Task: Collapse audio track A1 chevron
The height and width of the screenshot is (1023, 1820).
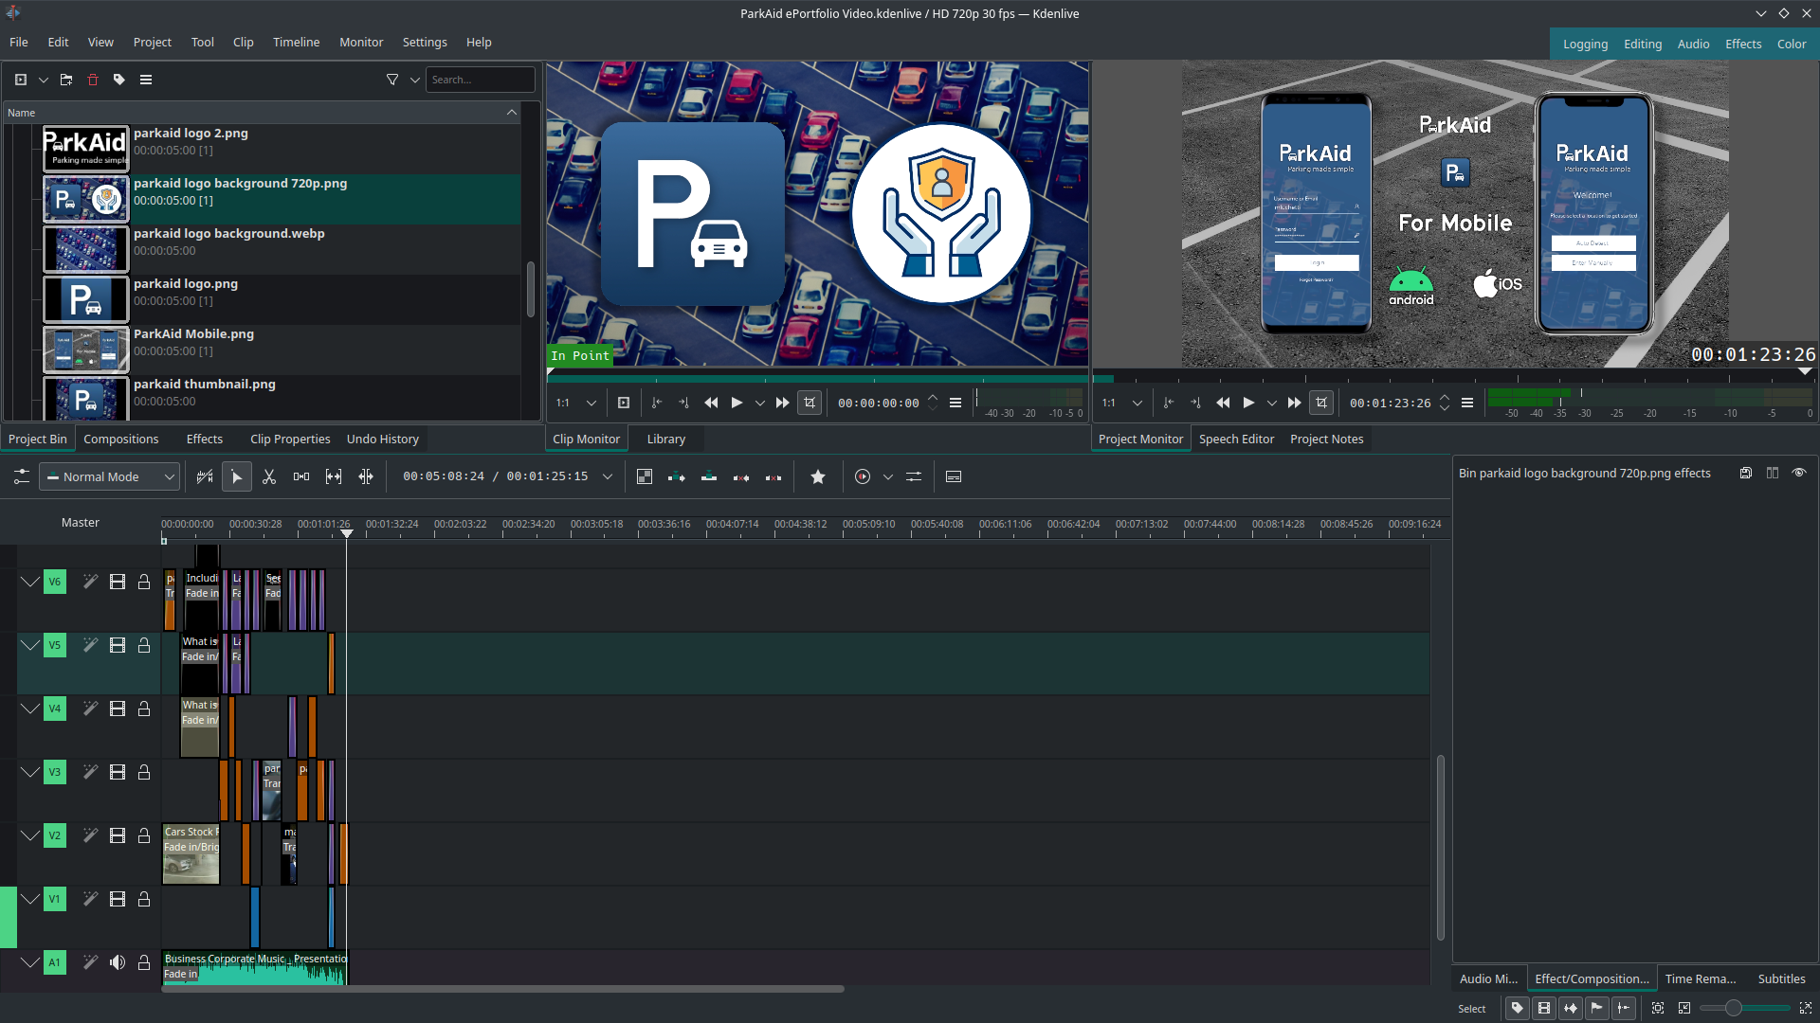Action: tap(30, 962)
